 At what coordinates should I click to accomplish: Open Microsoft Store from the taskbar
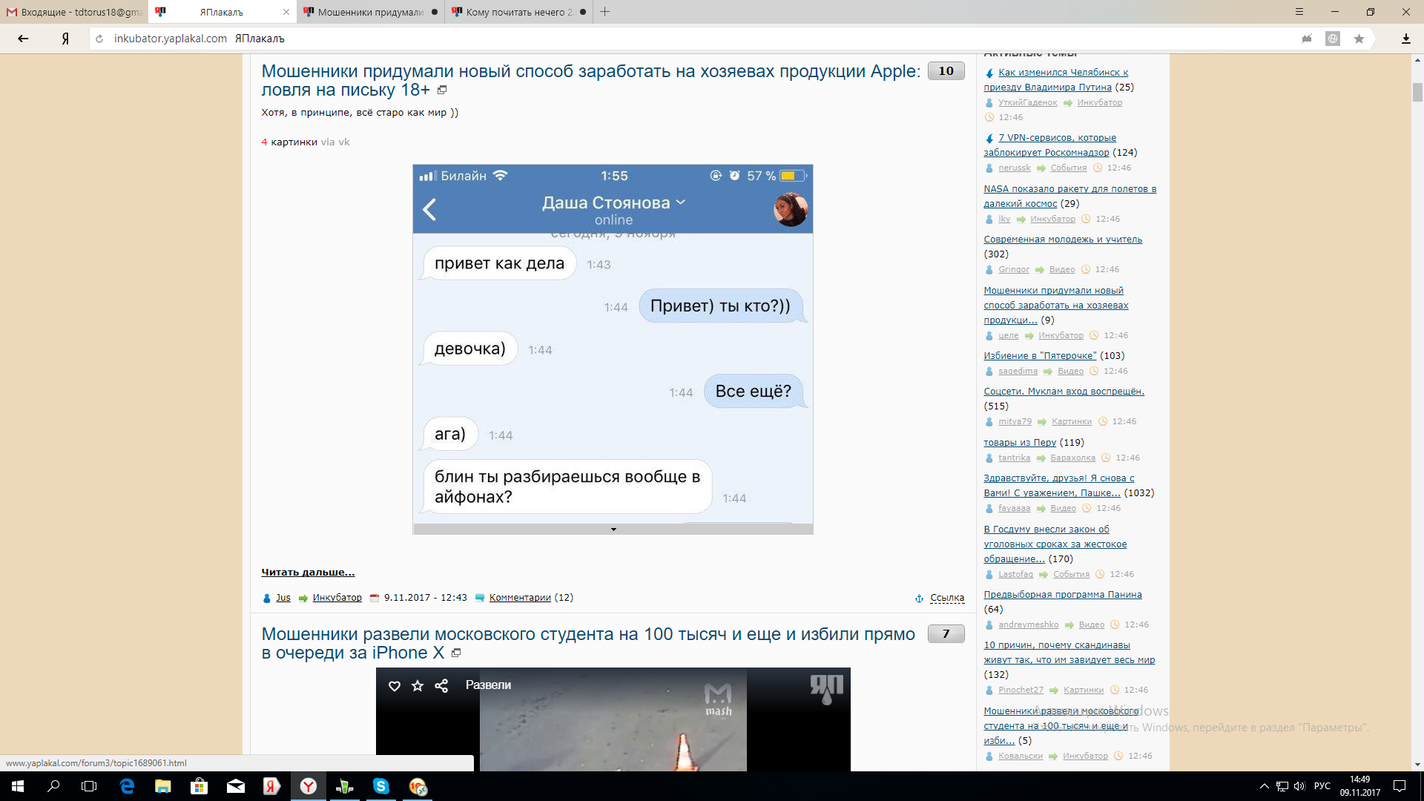click(200, 786)
